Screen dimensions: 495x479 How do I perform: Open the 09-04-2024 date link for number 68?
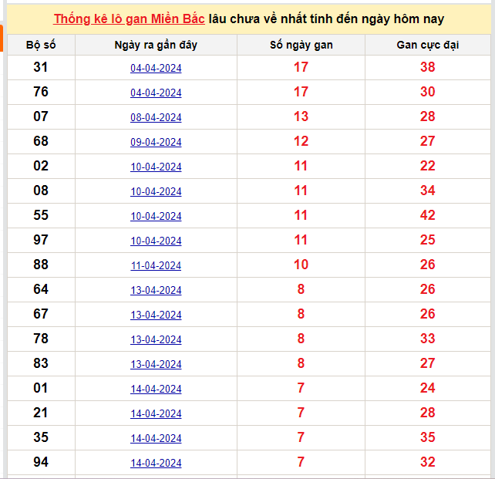pyautogui.click(x=156, y=142)
